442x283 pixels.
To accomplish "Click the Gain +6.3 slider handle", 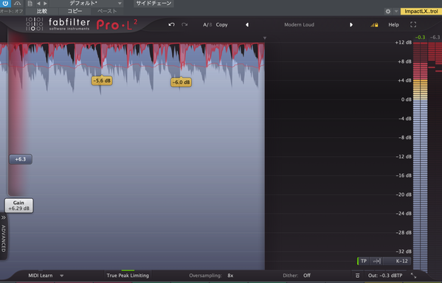I will pos(21,159).
